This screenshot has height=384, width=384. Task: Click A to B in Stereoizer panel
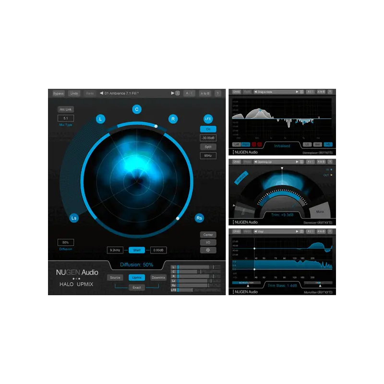[321, 162]
